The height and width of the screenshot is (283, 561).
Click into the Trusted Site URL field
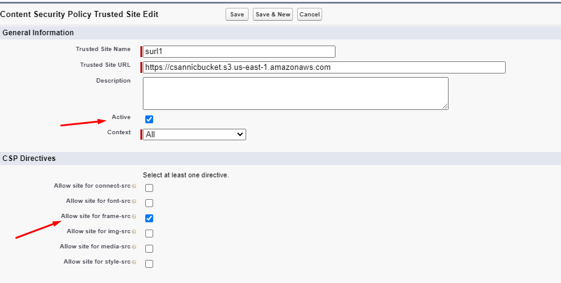tap(324, 67)
